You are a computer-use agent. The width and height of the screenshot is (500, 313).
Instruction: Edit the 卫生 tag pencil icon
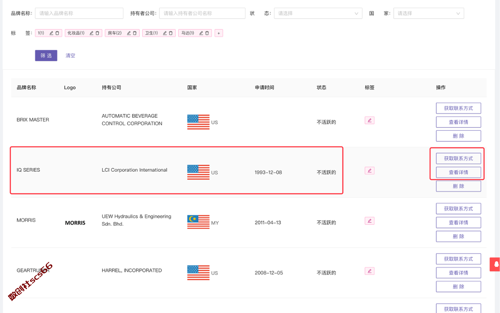165,33
